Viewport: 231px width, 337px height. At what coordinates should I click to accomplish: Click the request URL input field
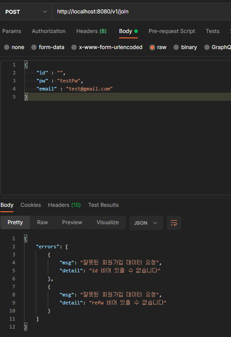142,12
